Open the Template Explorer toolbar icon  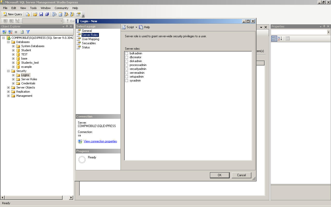point(72,14)
